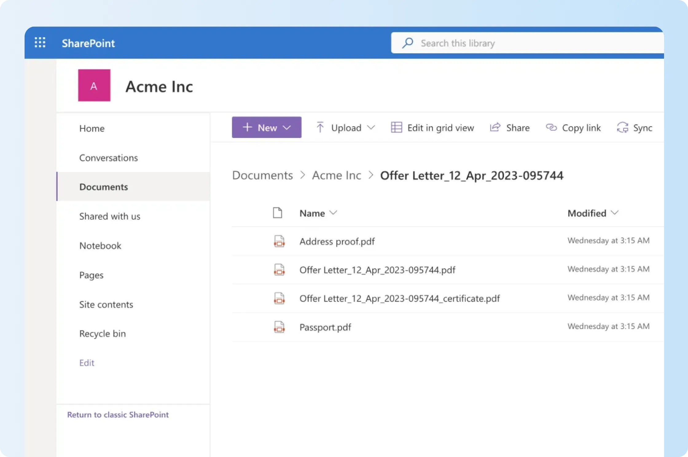Expand the Upload dropdown chevron
This screenshot has height=457, width=688.
[371, 127]
